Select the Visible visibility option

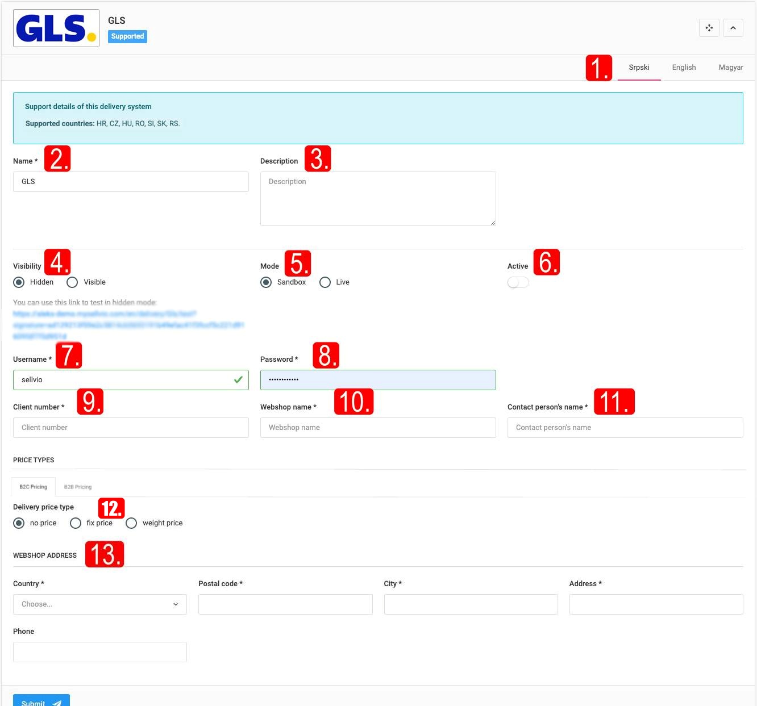click(x=72, y=282)
